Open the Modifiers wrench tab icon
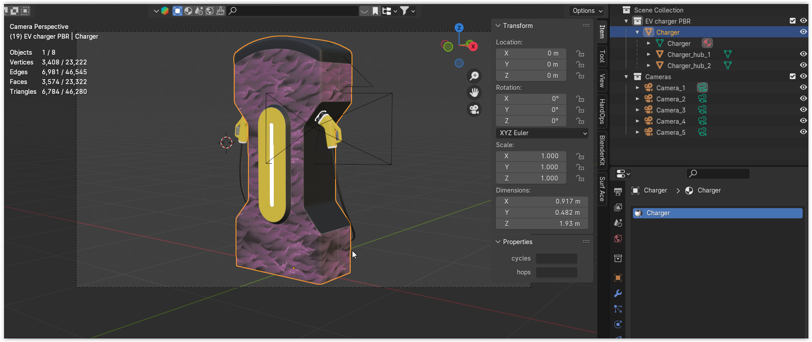 pos(618,294)
